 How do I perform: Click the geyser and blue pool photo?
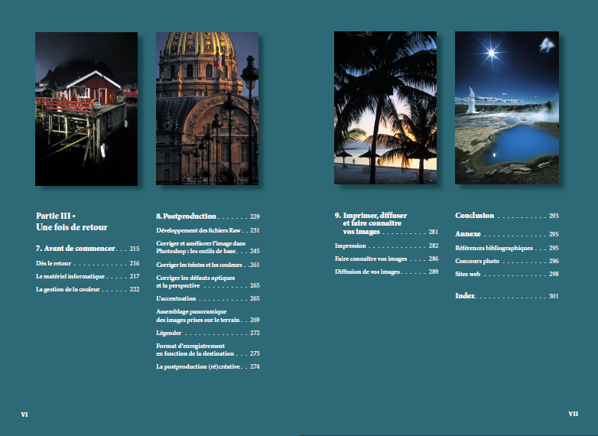(x=507, y=108)
